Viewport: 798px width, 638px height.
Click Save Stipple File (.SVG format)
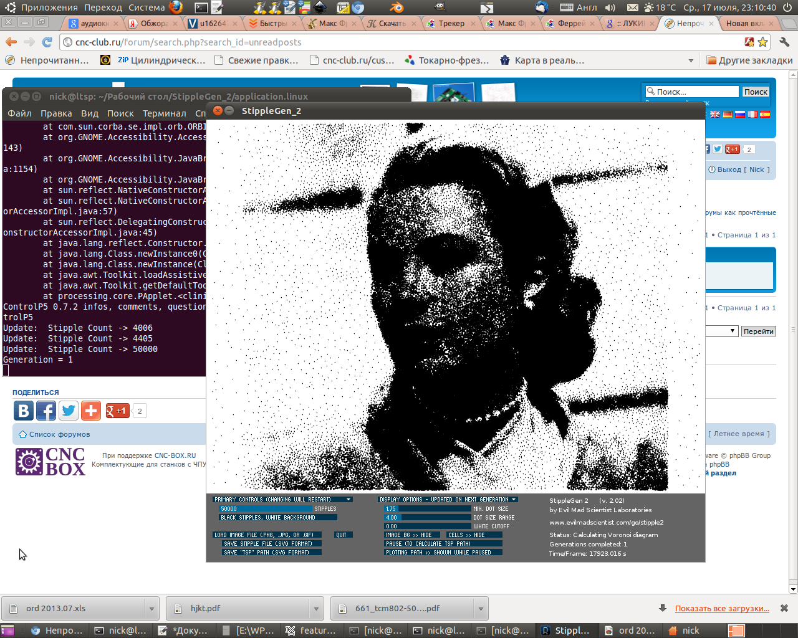pyautogui.click(x=272, y=544)
